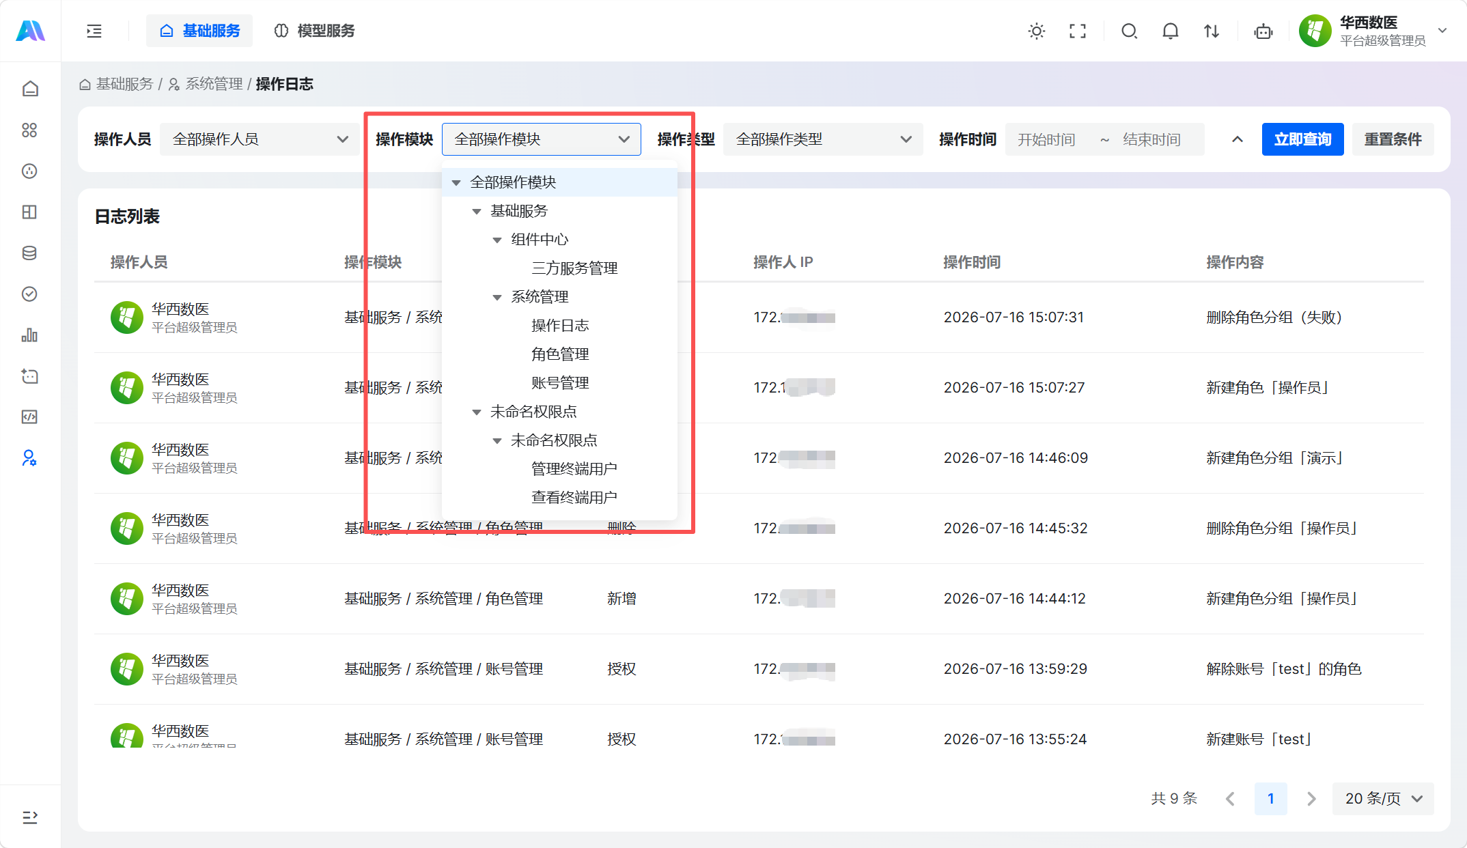Select 查看终端用户 in module tree
1467x848 pixels.
[x=574, y=498]
